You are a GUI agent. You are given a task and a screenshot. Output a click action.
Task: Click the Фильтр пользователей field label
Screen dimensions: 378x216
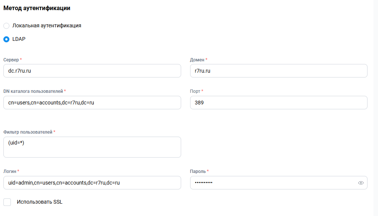28,132
